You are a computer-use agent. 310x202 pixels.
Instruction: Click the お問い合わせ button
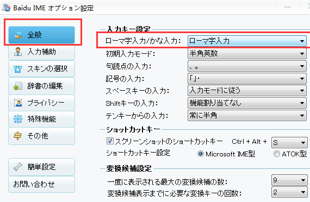[41, 184]
